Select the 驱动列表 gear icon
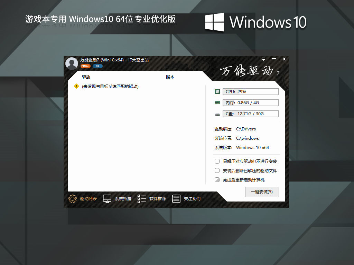 point(72,199)
